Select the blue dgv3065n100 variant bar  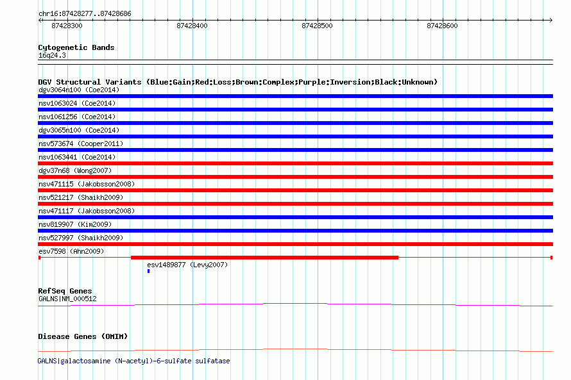(295, 136)
